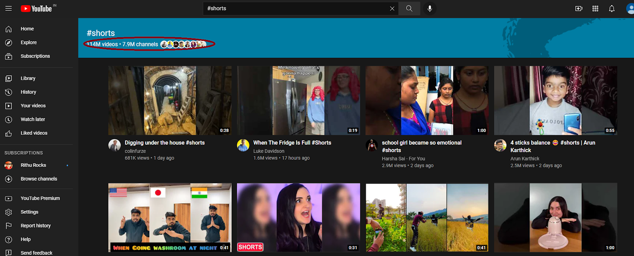
Task: Open the hamburger guide menu
Action: [x=8, y=8]
